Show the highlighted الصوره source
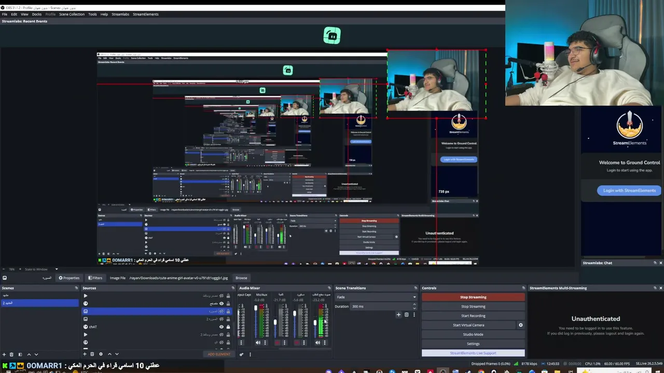The width and height of the screenshot is (664, 373). tap(222, 311)
